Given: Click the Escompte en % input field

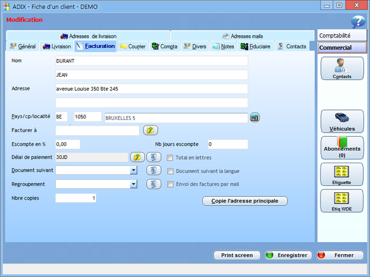Looking at the screenshot, I should pos(68,144).
